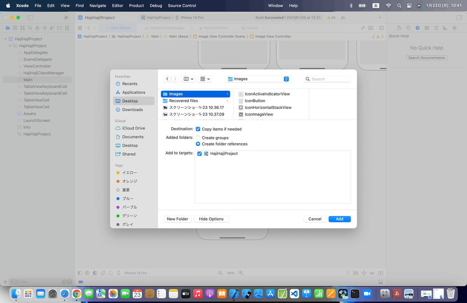The image size is (467, 303).
Task: Select Assets in project navigator
Action: [x=30, y=114]
